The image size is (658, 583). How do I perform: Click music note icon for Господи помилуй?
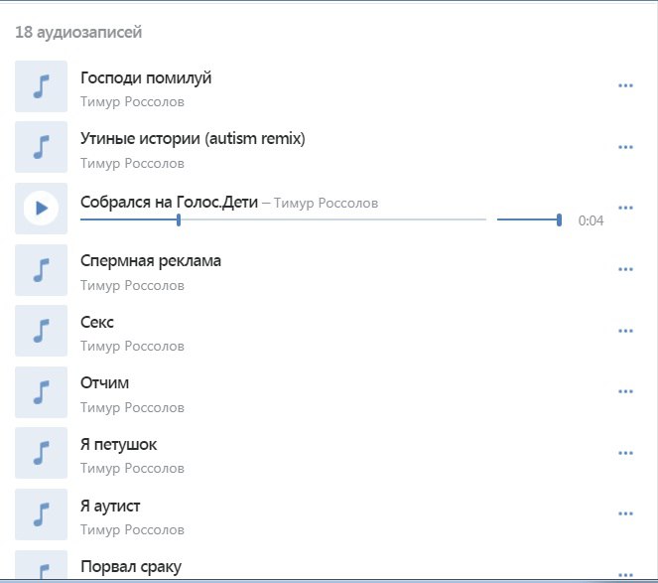point(41,86)
